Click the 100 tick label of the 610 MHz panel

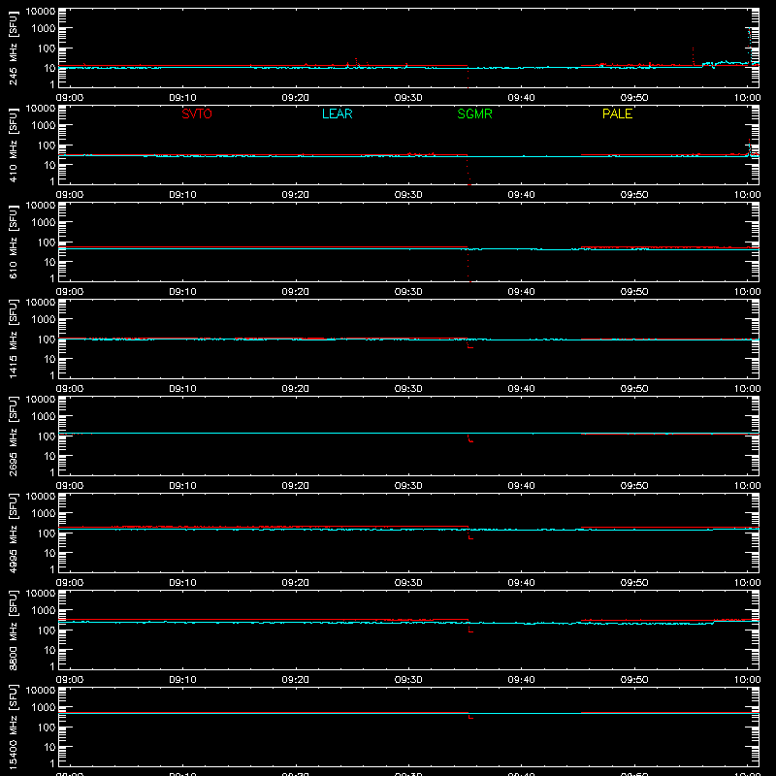click(47, 242)
